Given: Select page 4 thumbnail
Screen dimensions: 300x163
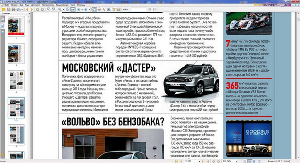Looking at the screenshot, I should (x=16, y=26).
